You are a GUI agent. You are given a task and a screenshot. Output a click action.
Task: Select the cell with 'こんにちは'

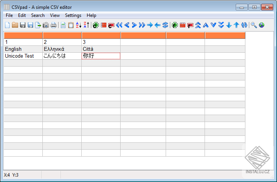[62, 56]
